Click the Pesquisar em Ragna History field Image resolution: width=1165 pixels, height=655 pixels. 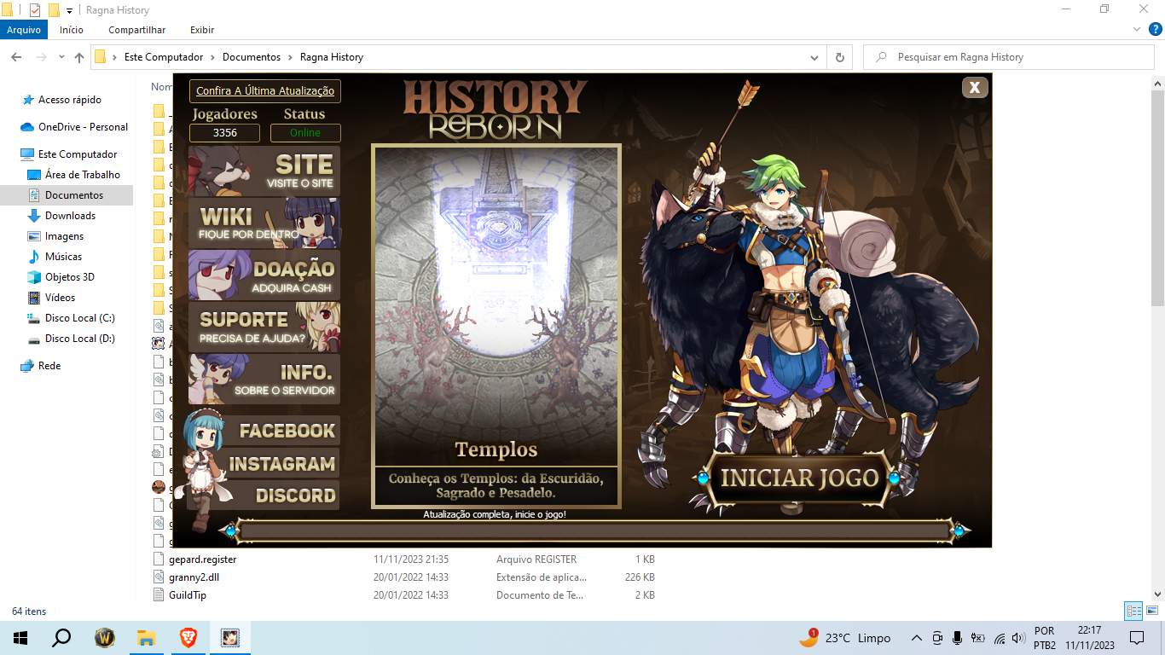1008,57
